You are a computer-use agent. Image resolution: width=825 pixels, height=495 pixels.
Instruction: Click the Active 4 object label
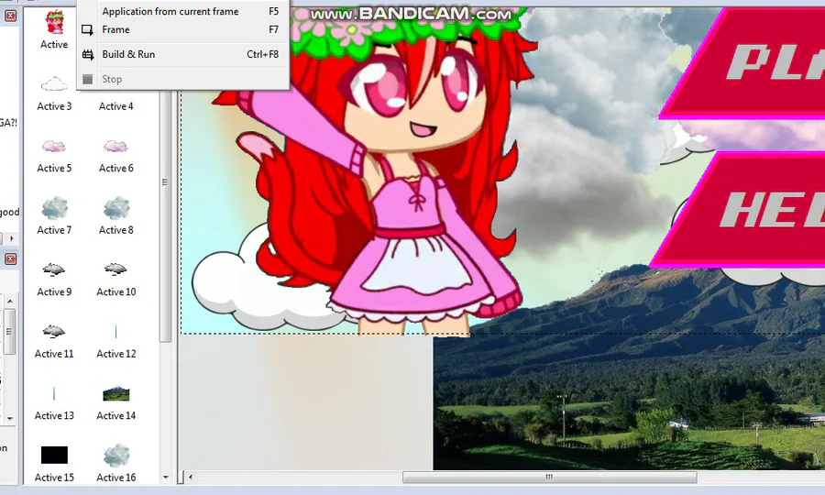pos(115,106)
